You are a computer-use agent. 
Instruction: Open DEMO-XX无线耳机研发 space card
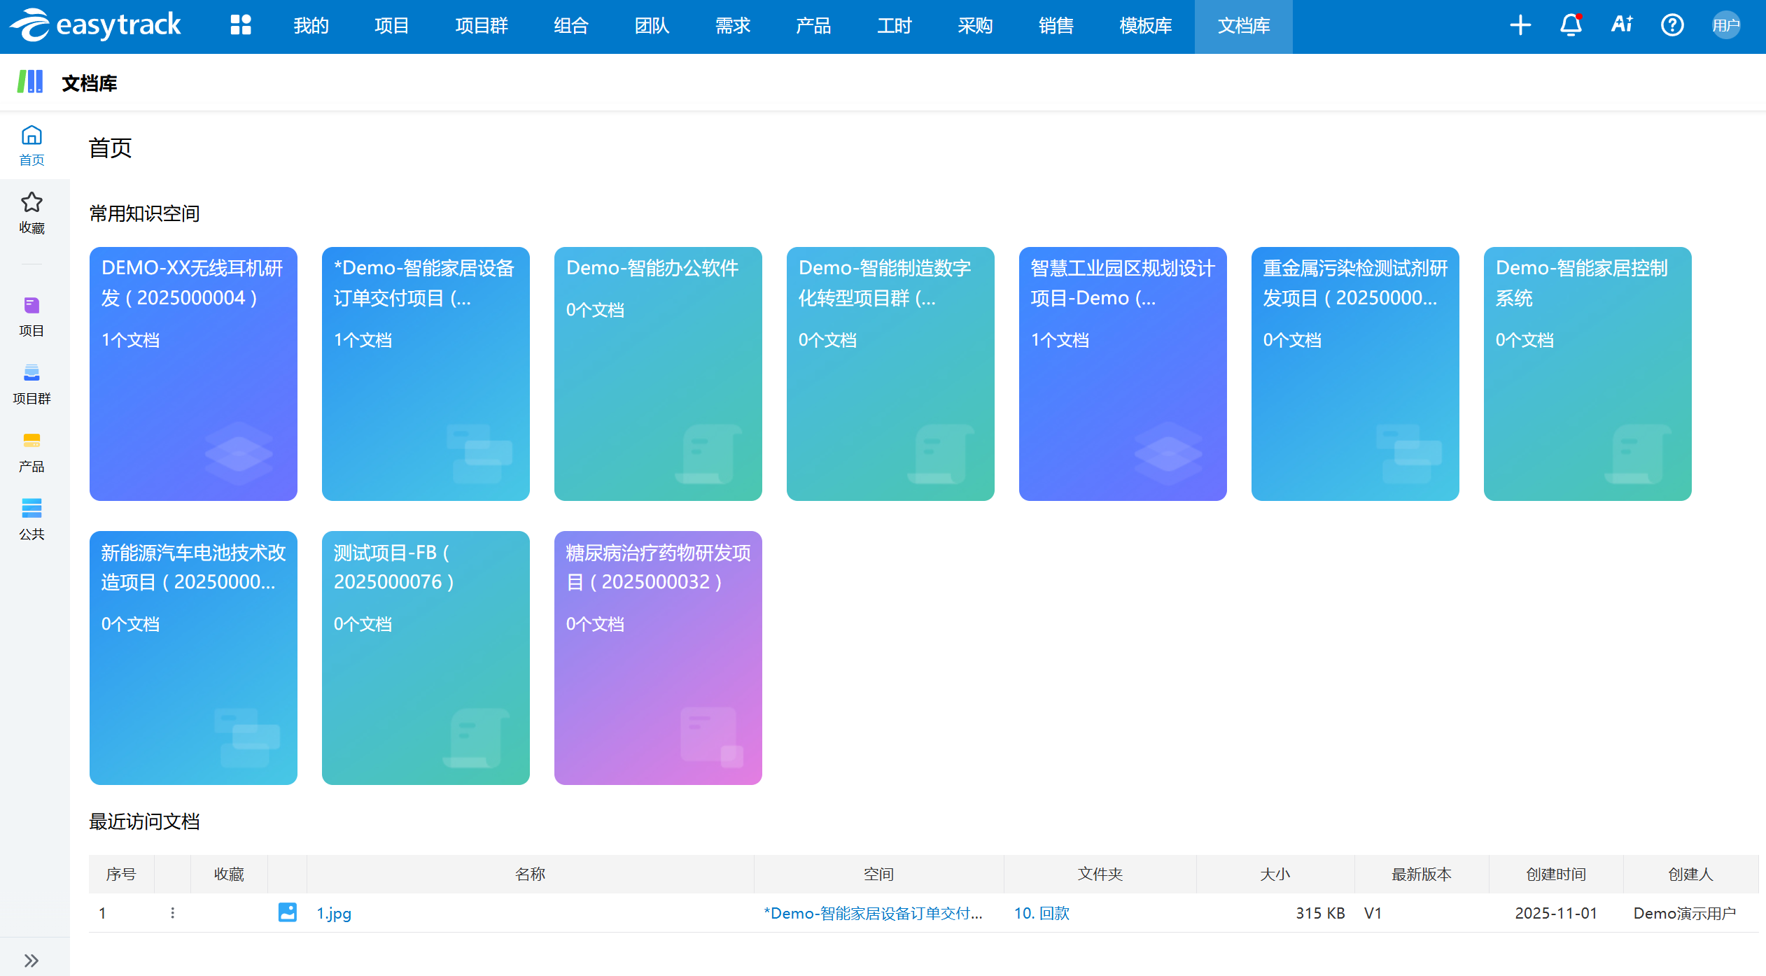[193, 373]
